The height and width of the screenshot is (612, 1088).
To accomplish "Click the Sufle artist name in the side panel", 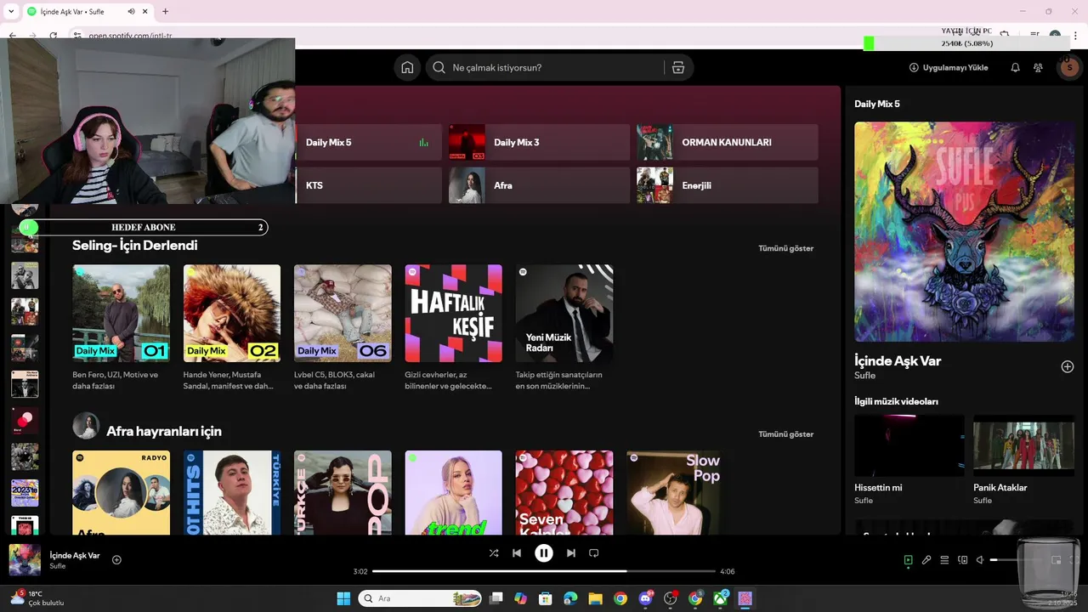I will pyautogui.click(x=864, y=376).
